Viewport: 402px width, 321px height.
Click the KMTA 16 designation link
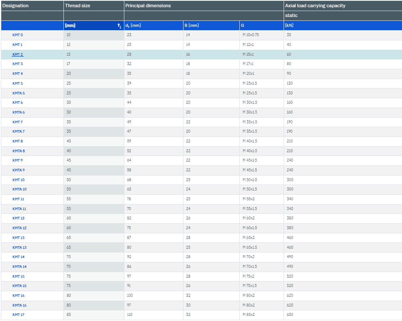point(20,305)
